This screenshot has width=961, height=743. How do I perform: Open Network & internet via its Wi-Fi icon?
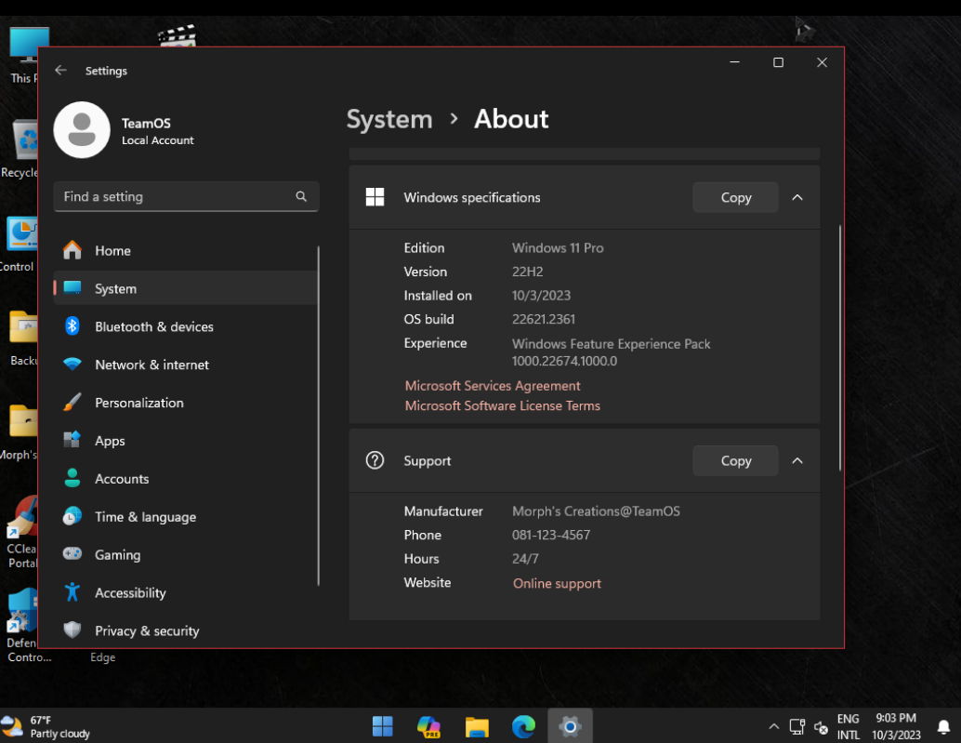coord(72,365)
